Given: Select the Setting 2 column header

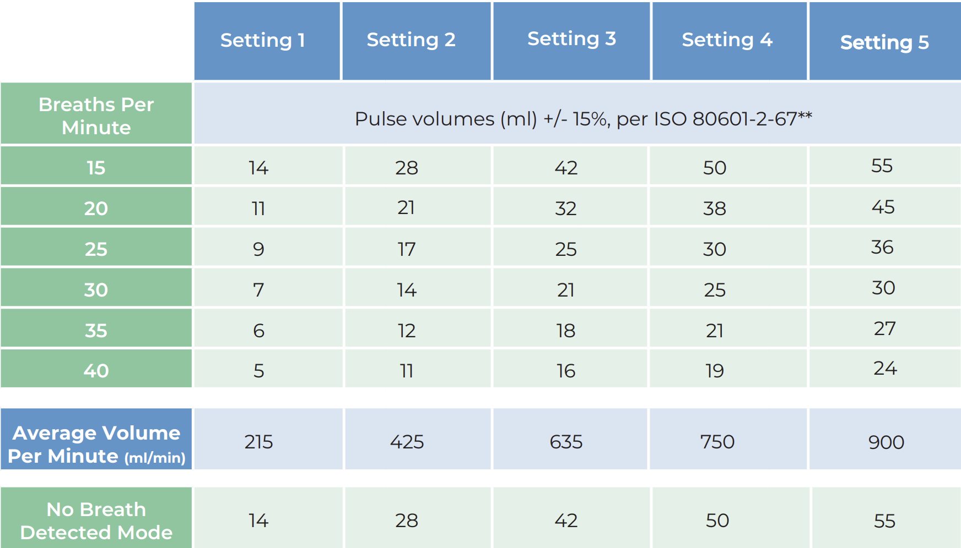Looking at the screenshot, I should (411, 40).
